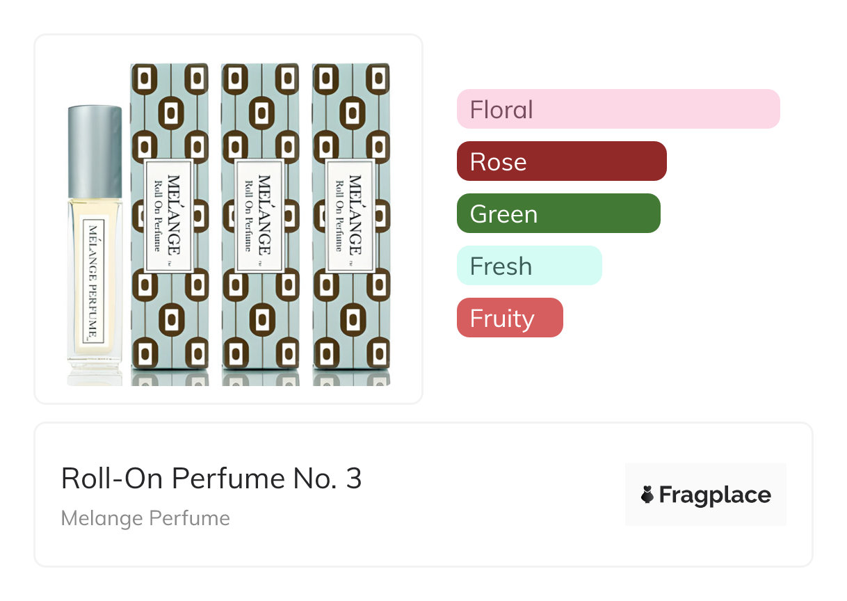Pick the Fruity accord bar

[509, 318]
